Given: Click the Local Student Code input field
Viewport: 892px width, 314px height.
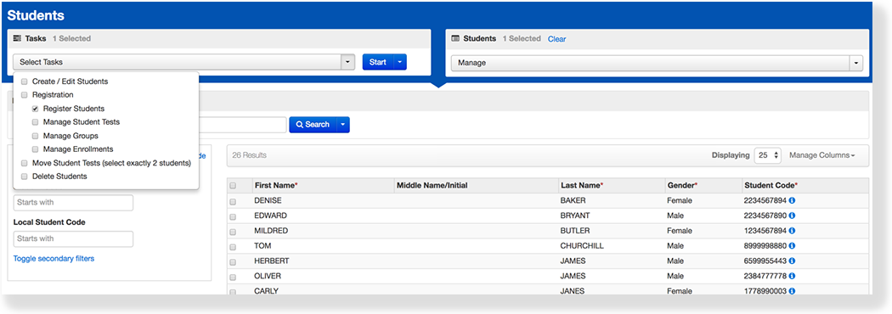Looking at the screenshot, I should tap(73, 239).
